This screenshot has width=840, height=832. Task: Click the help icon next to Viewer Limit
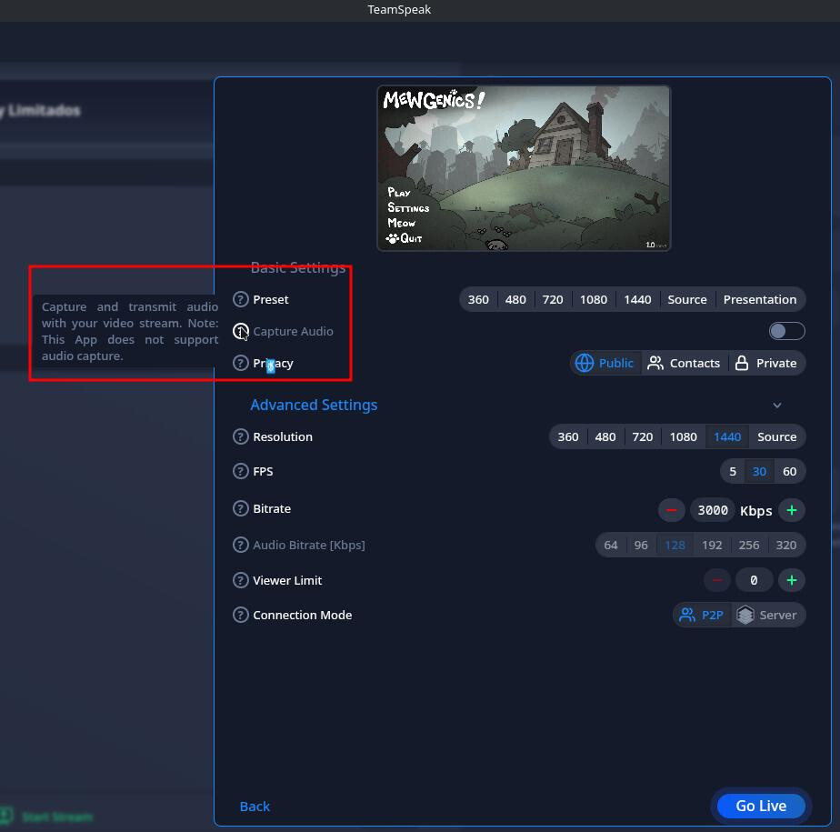pyautogui.click(x=241, y=580)
